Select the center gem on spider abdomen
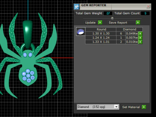156x117 pixels. [28, 76]
